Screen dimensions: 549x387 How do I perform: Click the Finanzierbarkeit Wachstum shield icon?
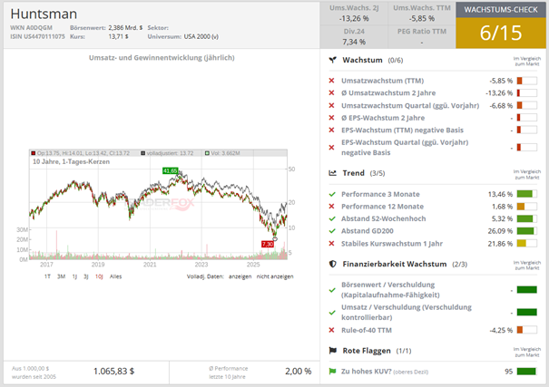332,264
